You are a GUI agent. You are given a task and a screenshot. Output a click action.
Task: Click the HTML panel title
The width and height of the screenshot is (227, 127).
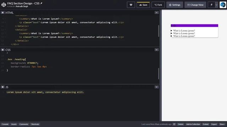click(x=10, y=13)
